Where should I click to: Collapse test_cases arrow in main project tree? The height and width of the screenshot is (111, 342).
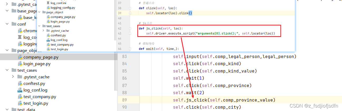tap(7, 70)
